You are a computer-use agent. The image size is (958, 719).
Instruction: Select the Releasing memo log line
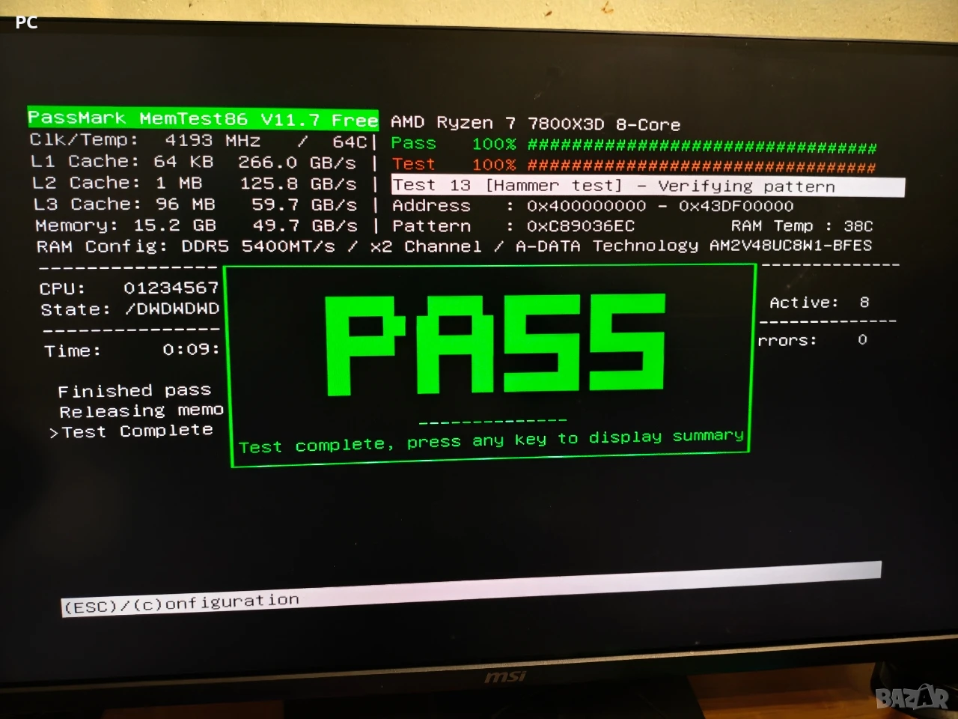(141, 410)
